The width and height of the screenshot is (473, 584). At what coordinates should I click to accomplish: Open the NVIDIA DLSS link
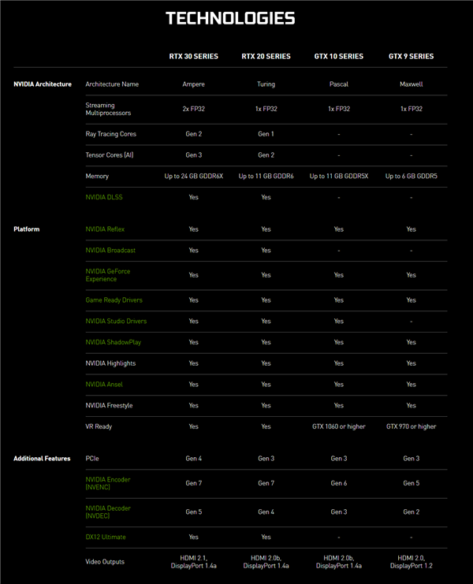[x=104, y=197]
